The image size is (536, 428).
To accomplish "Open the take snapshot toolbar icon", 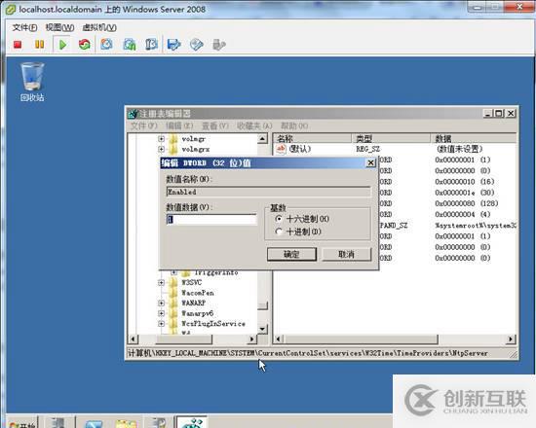I will tap(106, 45).
